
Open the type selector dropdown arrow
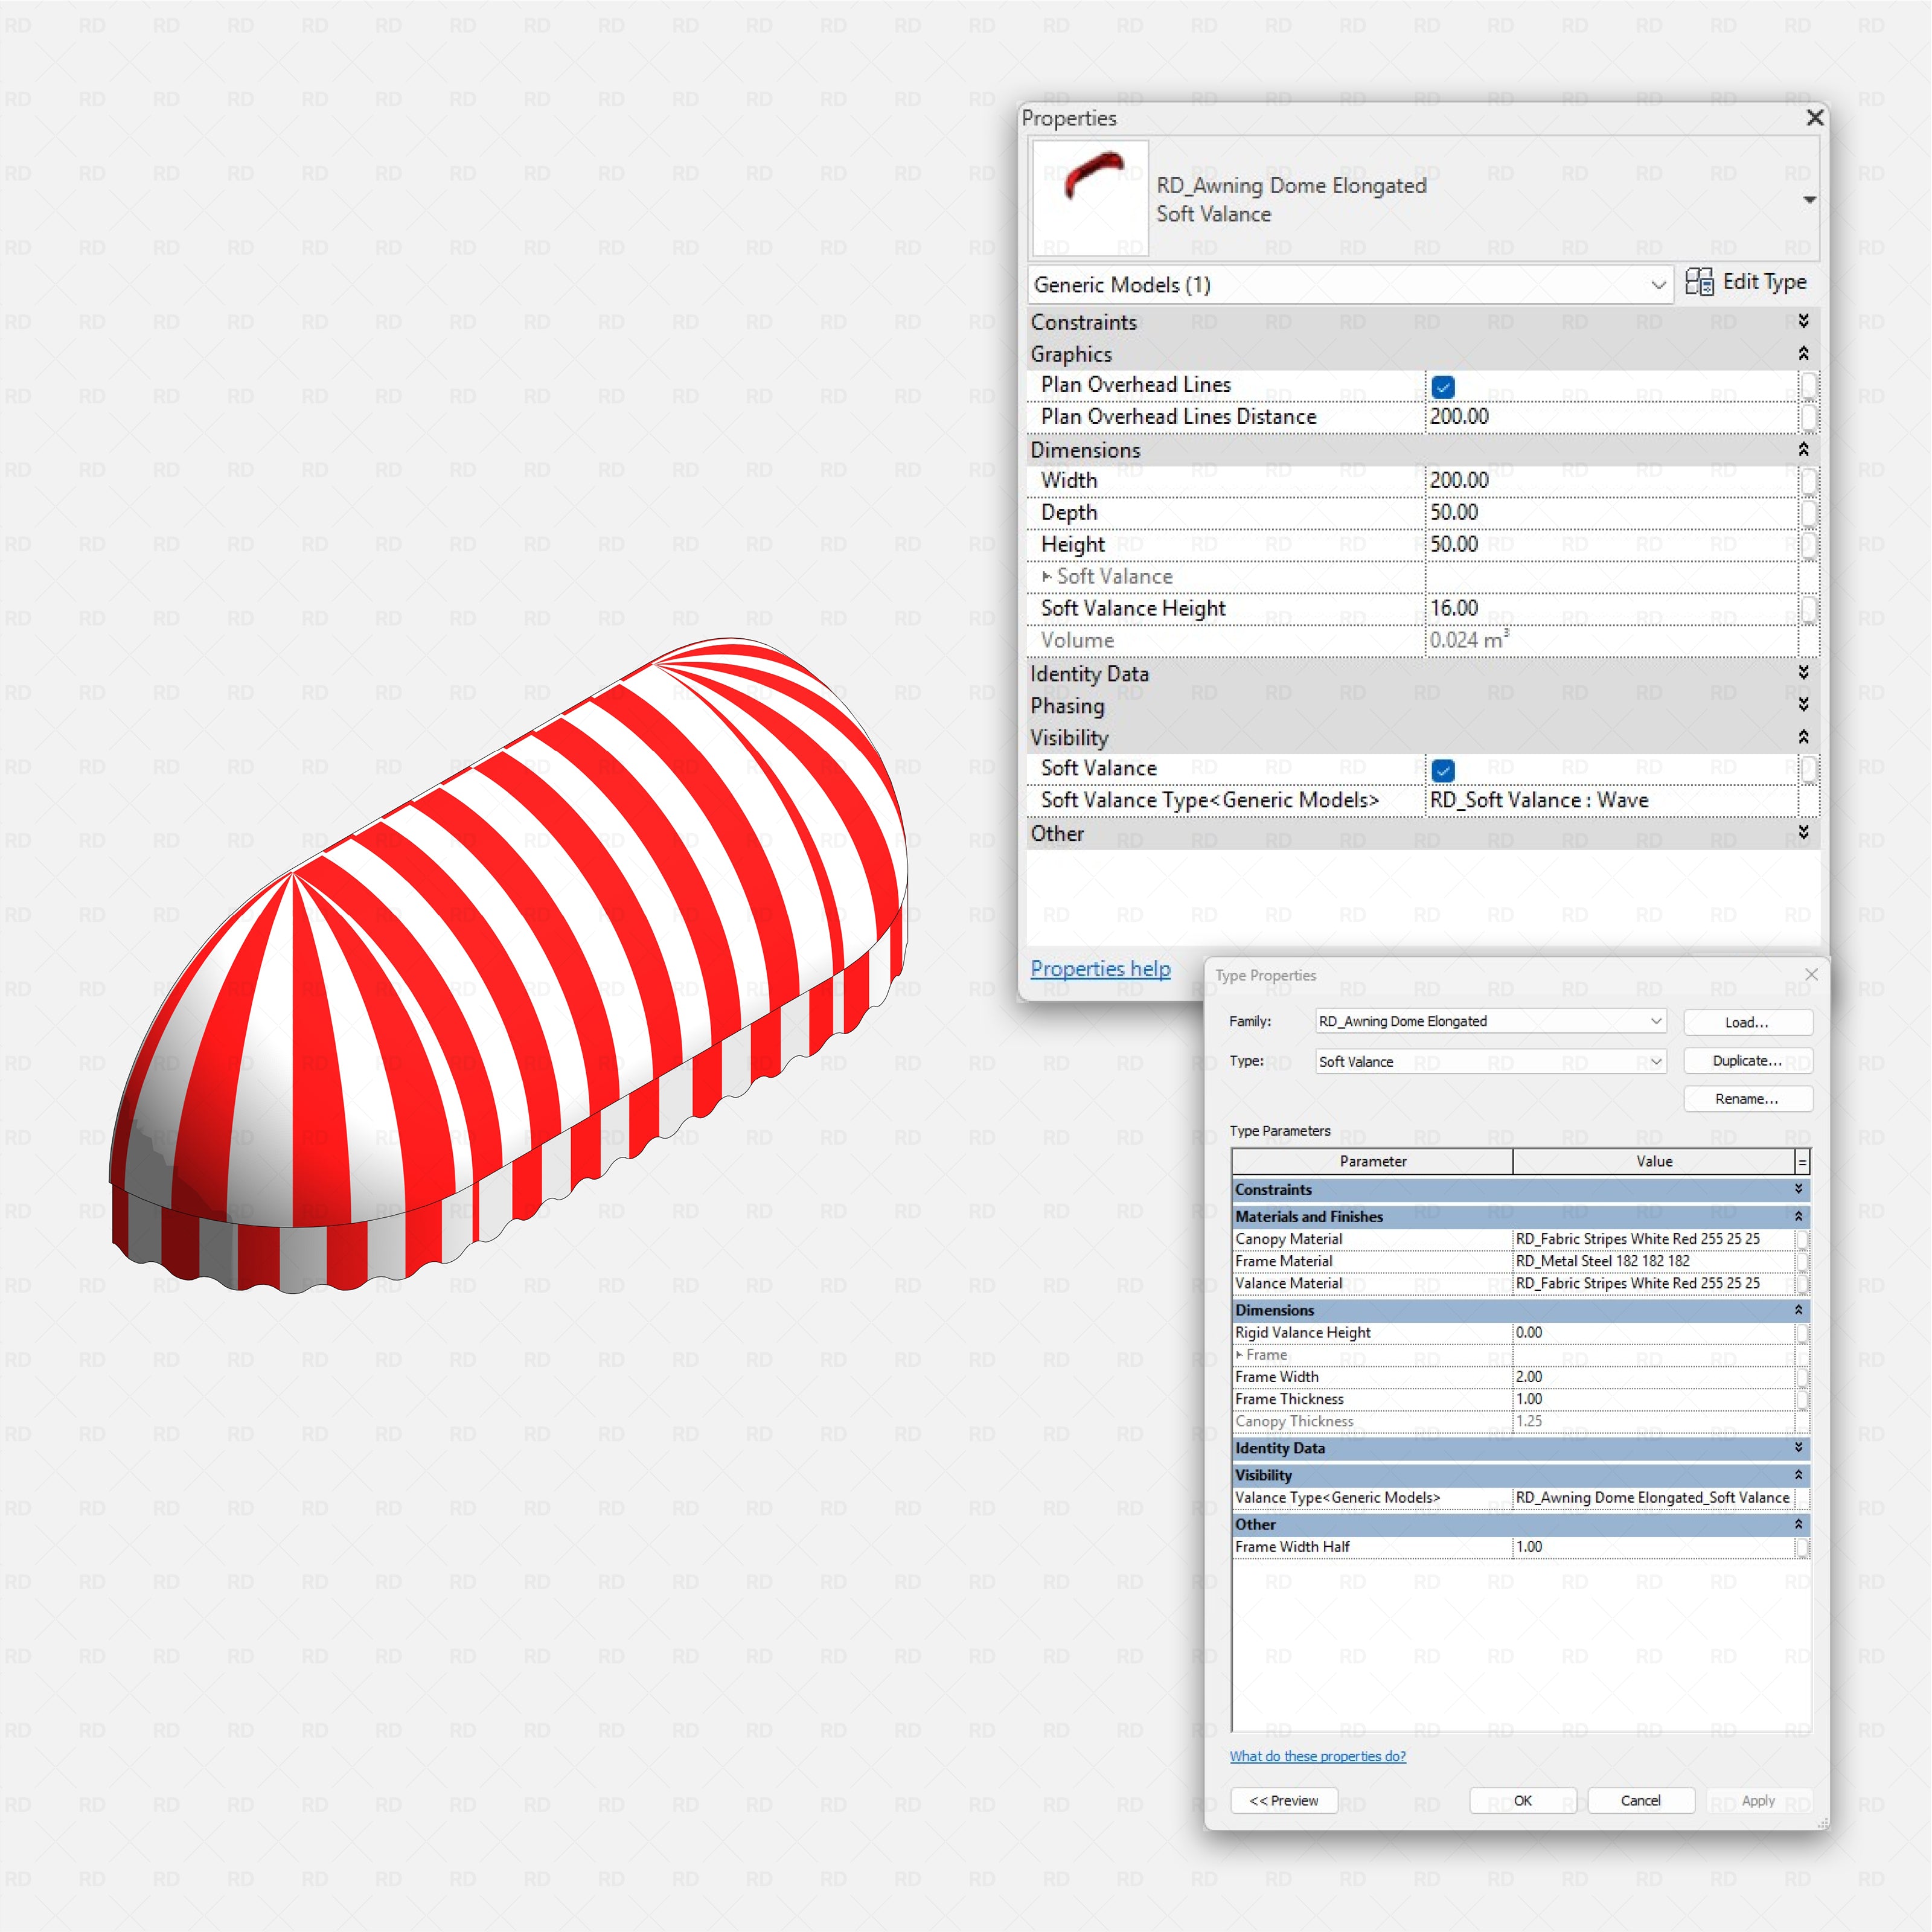coord(1809,200)
